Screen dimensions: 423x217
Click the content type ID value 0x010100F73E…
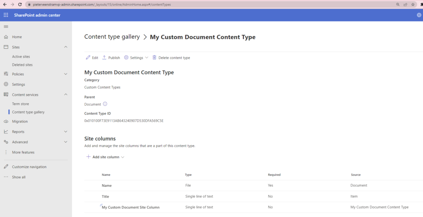pos(124,121)
